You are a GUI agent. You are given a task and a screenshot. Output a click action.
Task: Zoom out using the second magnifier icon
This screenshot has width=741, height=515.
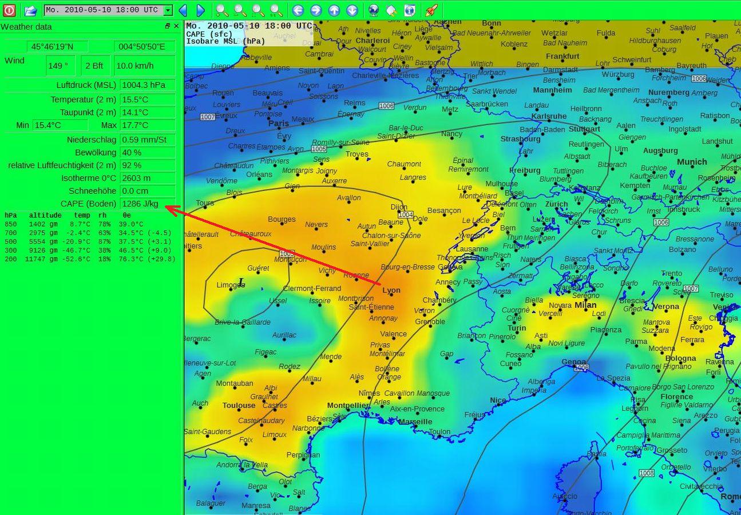pyautogui.click(x=240, y=10)
